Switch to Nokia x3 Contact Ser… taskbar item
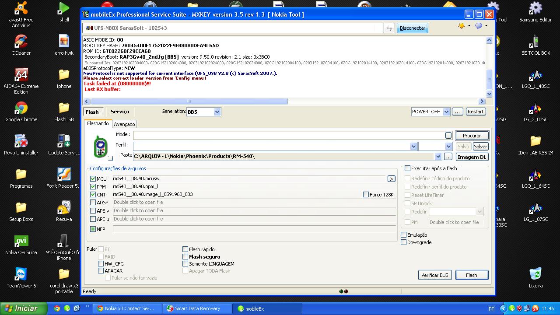The width and height of the screenshot is (560, 315). tap(126, 308)
